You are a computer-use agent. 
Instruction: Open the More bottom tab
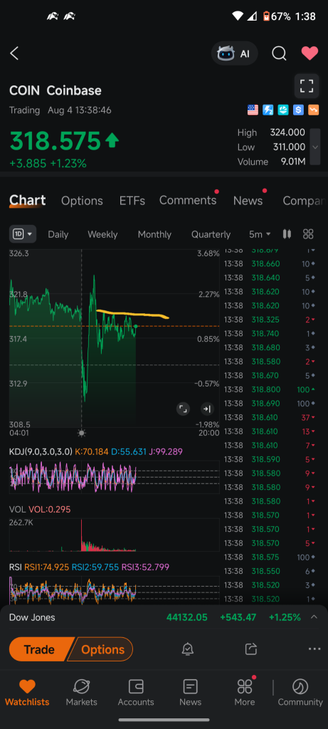point(245,693)
